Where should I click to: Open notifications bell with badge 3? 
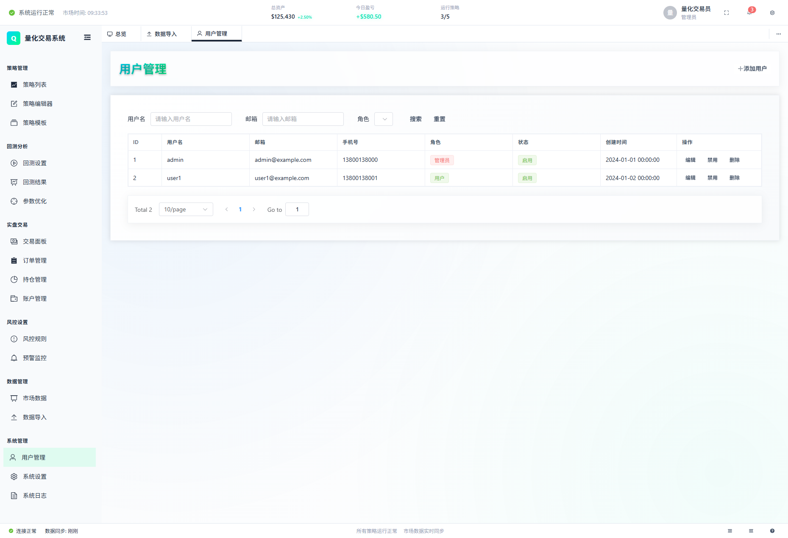[750, 12]
